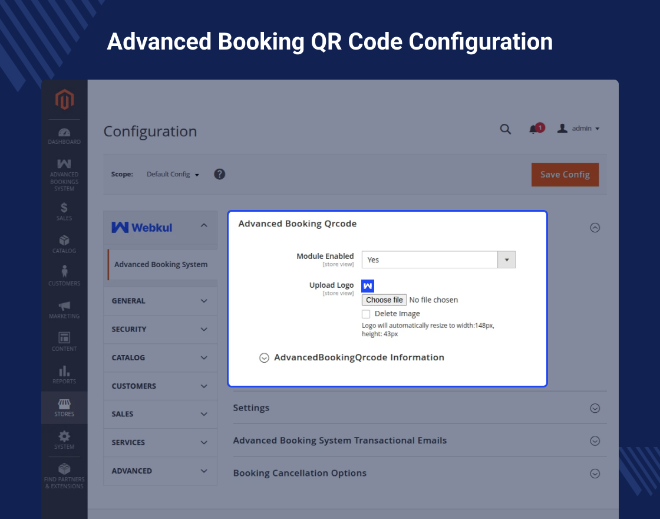This screenshot has width=660, height=519.
Task: Open the Stores sidebar menu
Action: pos(64,408)
